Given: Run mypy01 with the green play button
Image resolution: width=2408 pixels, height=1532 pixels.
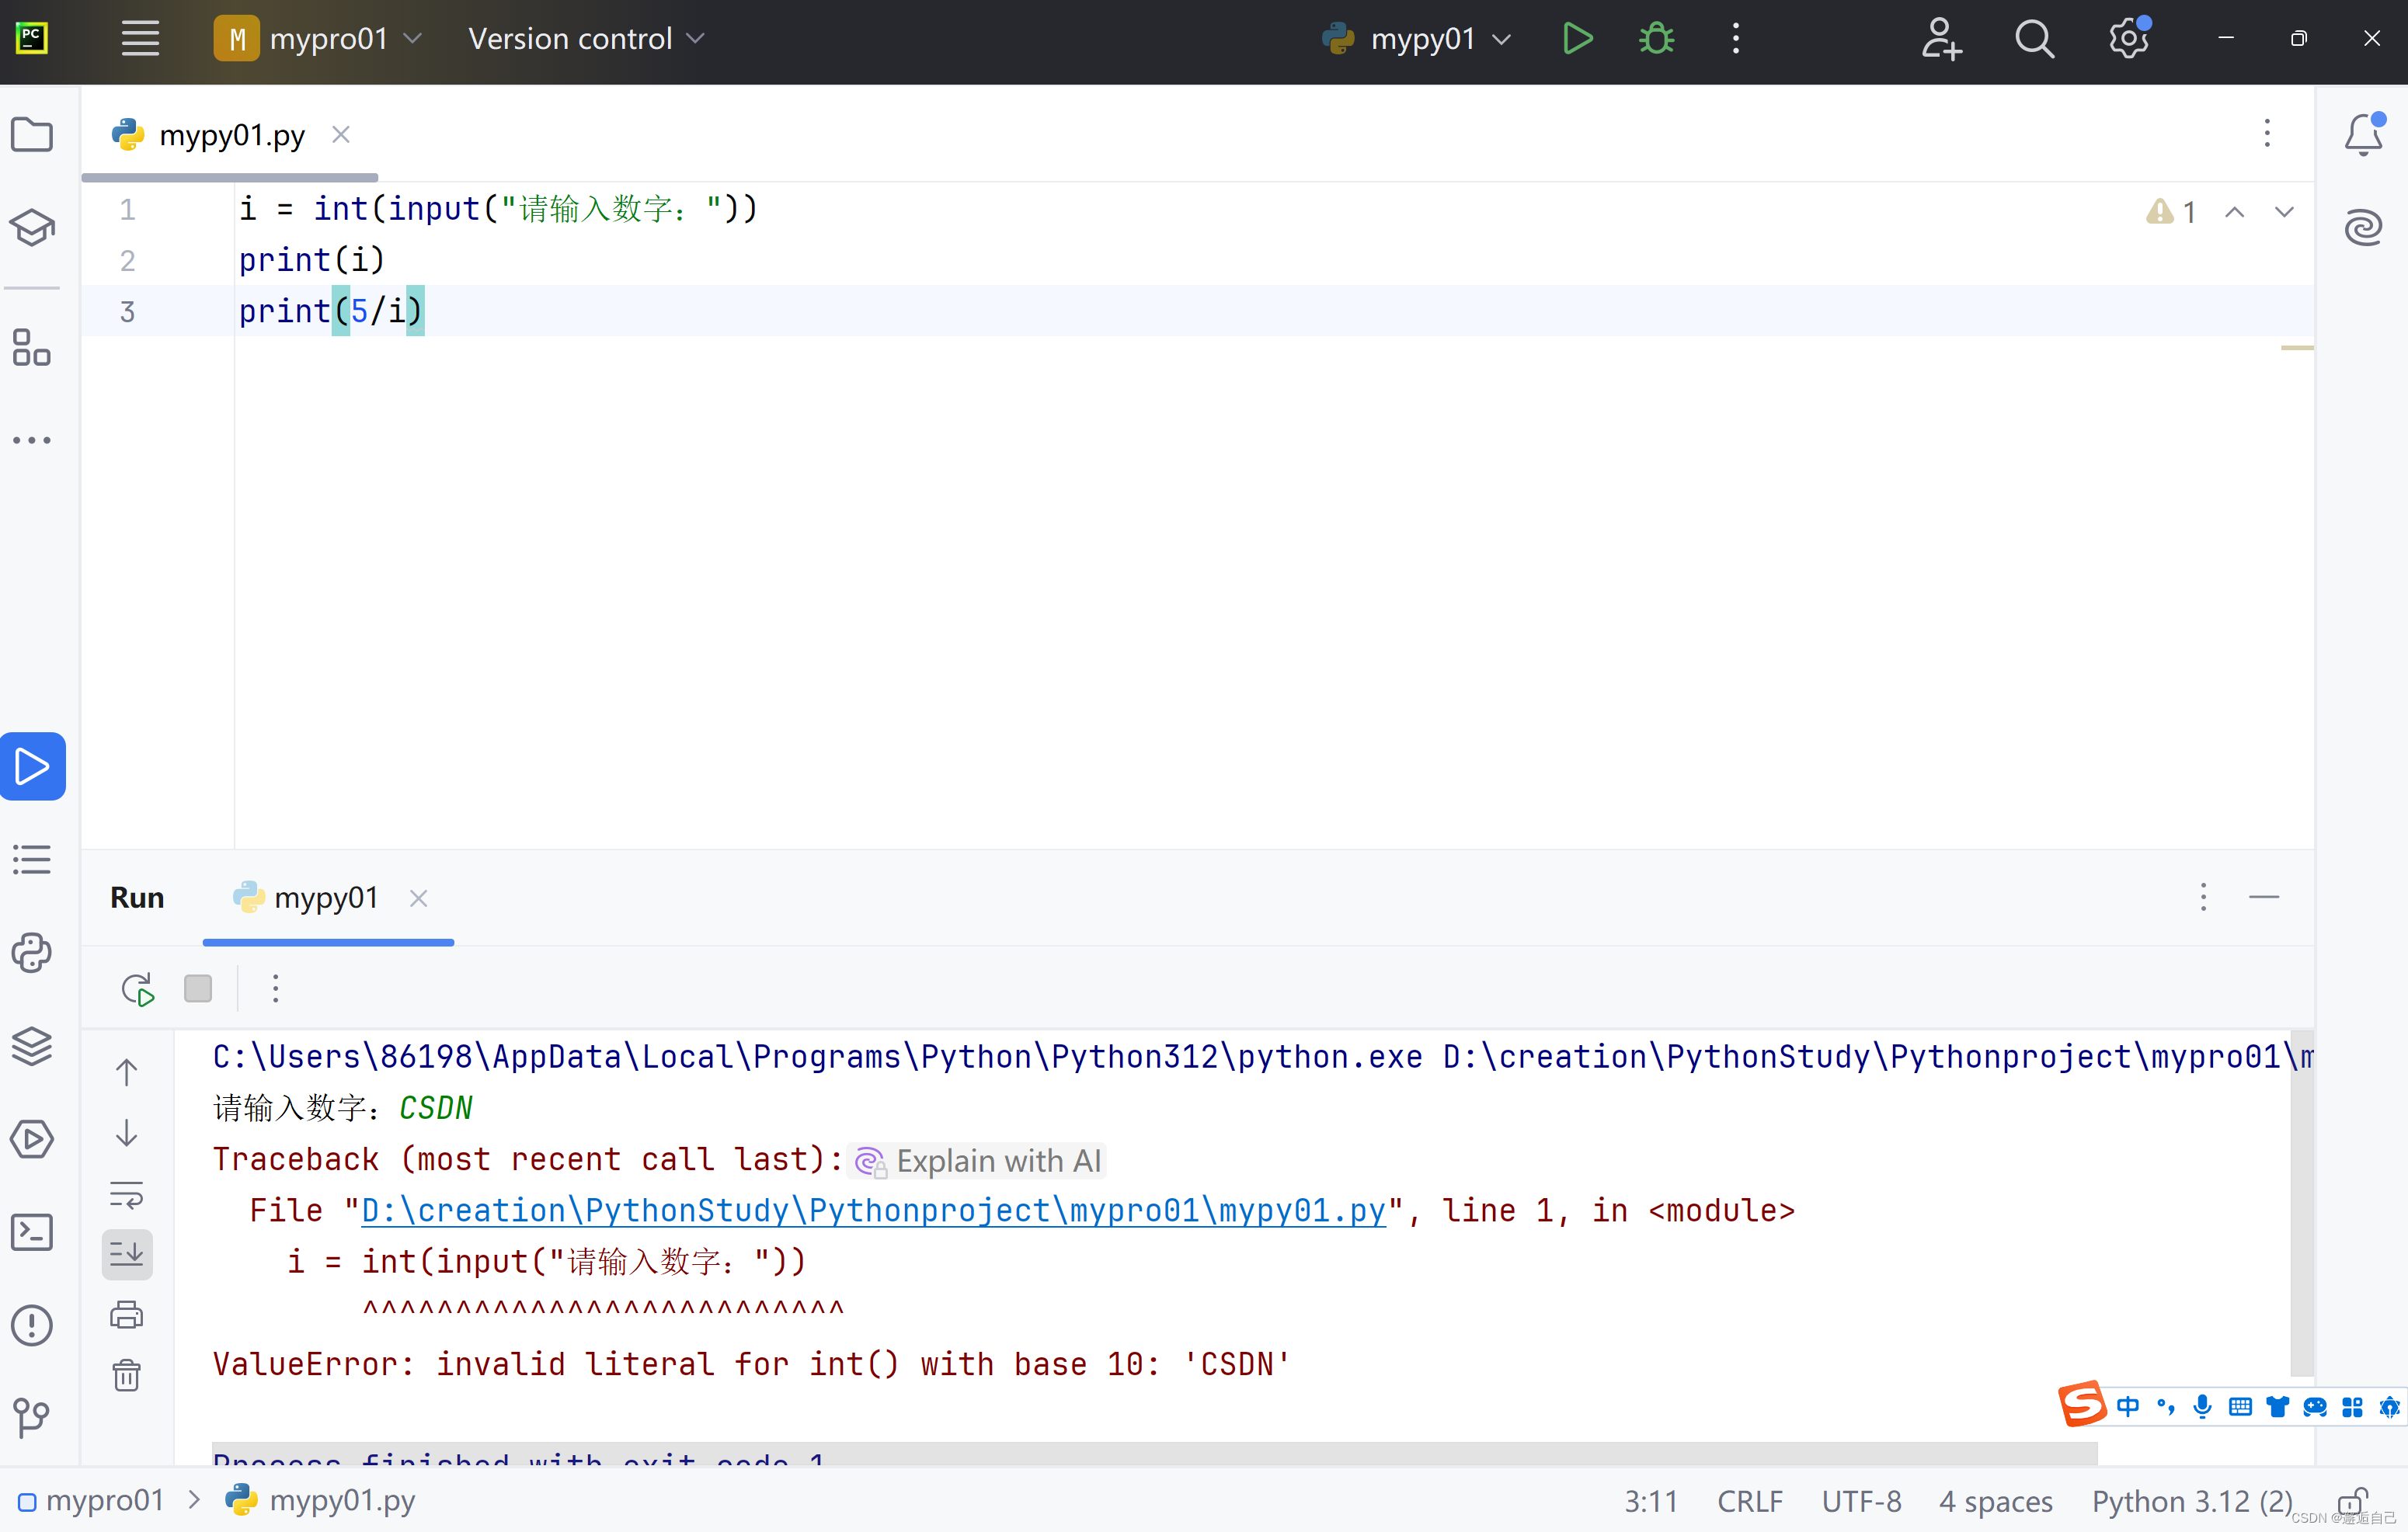Looking at the screenshot, I should click(x=1577, y=39).
